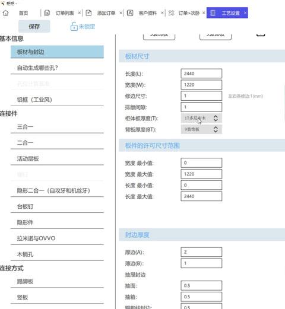Image resolution: width=285 pixels, height=309 pixels.
Task: Click the 长度 最大值 input field
Action: tap(201, 196)
